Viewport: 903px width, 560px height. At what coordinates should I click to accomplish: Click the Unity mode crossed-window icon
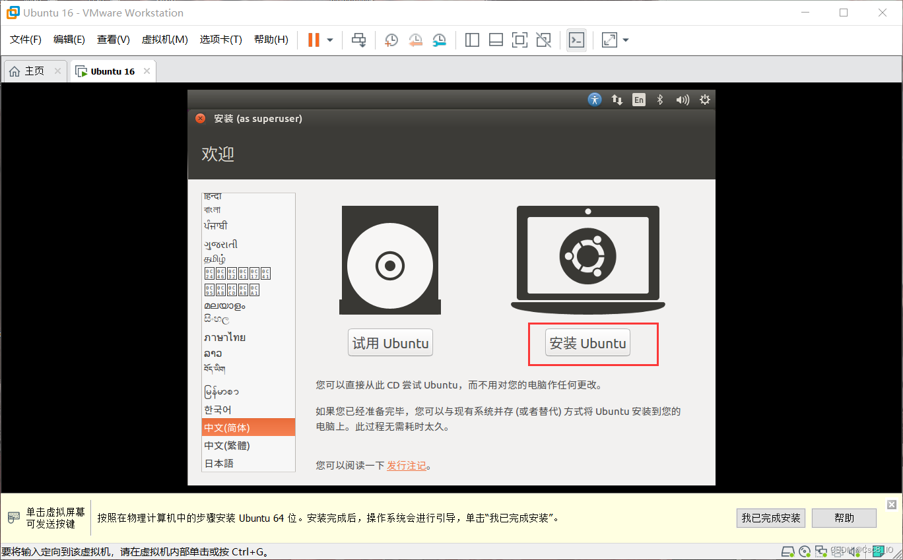pos(543,40)
